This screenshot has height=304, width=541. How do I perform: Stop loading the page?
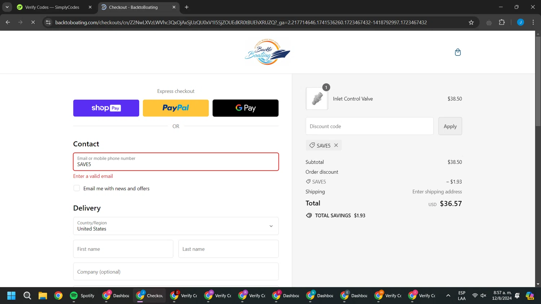click(x=33, y=22)
